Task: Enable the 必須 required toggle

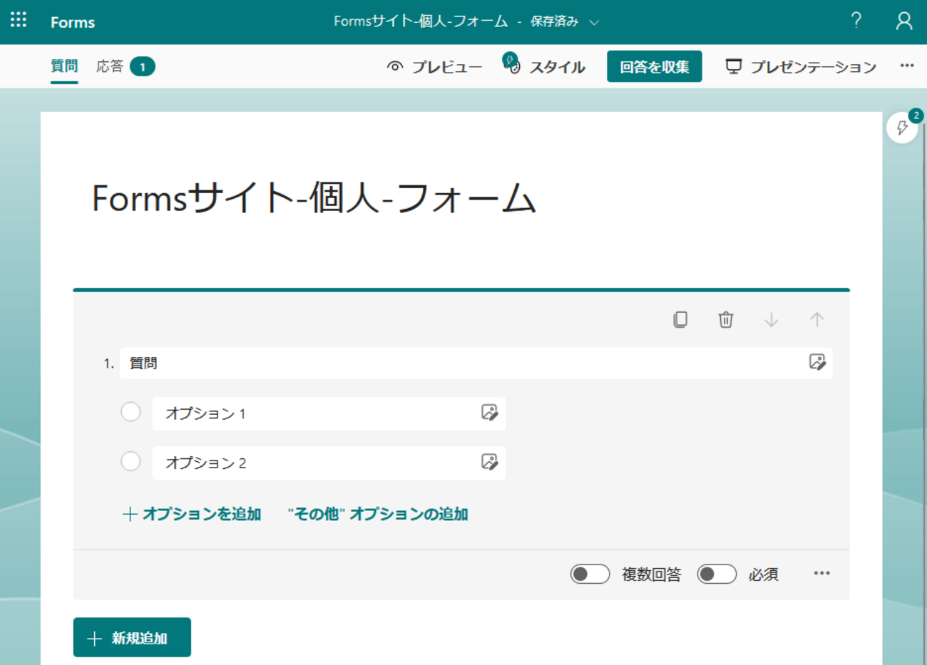Action: (x=717, y=574)
